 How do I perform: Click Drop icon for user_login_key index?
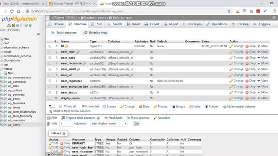62,147
